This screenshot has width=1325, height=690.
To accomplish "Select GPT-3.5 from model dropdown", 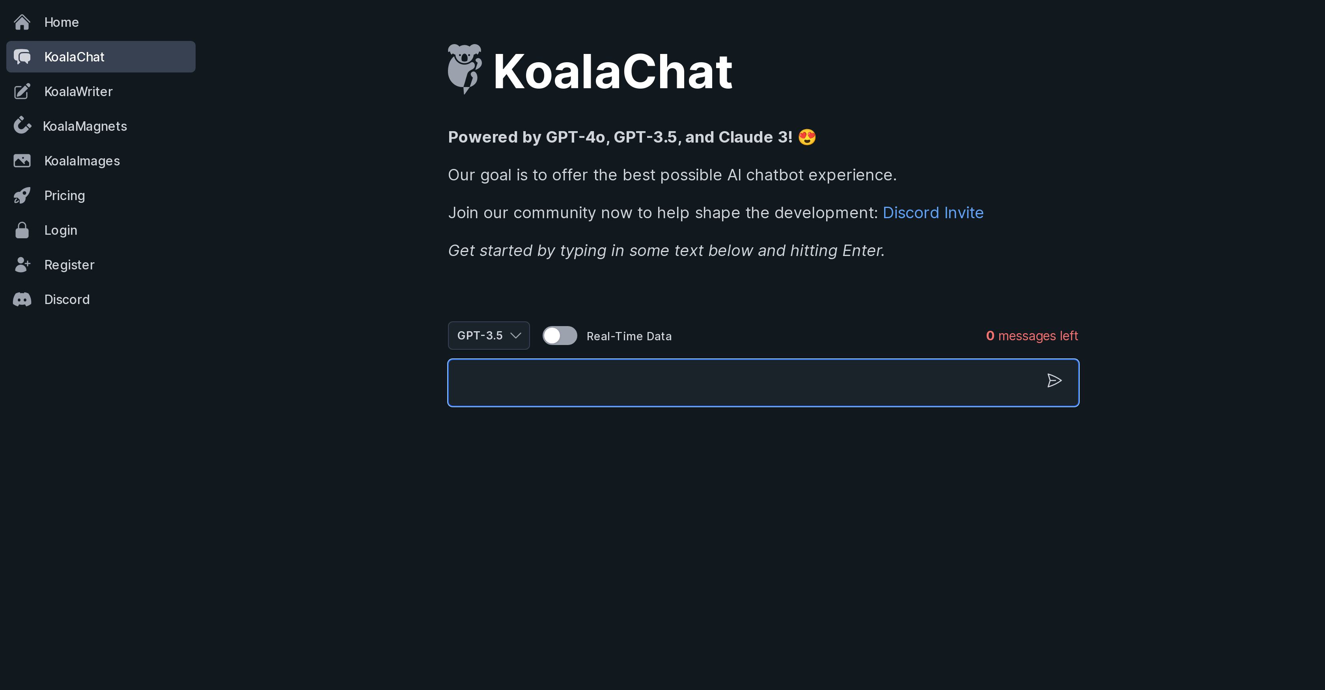I will pos(488,336).
